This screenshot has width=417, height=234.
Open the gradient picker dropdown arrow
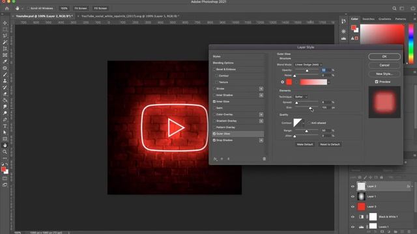point(329,83)
